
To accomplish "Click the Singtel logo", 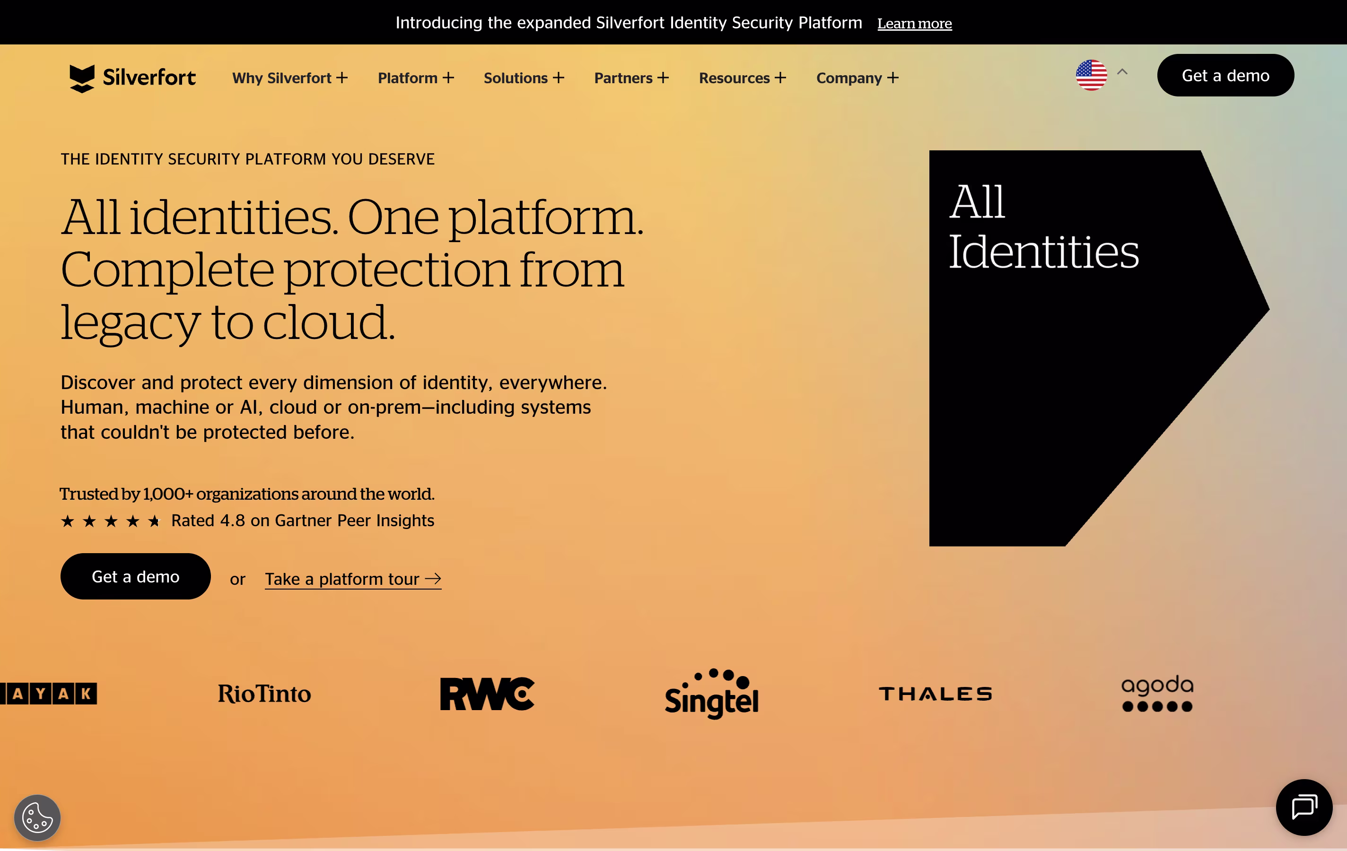I will point(711,694).
